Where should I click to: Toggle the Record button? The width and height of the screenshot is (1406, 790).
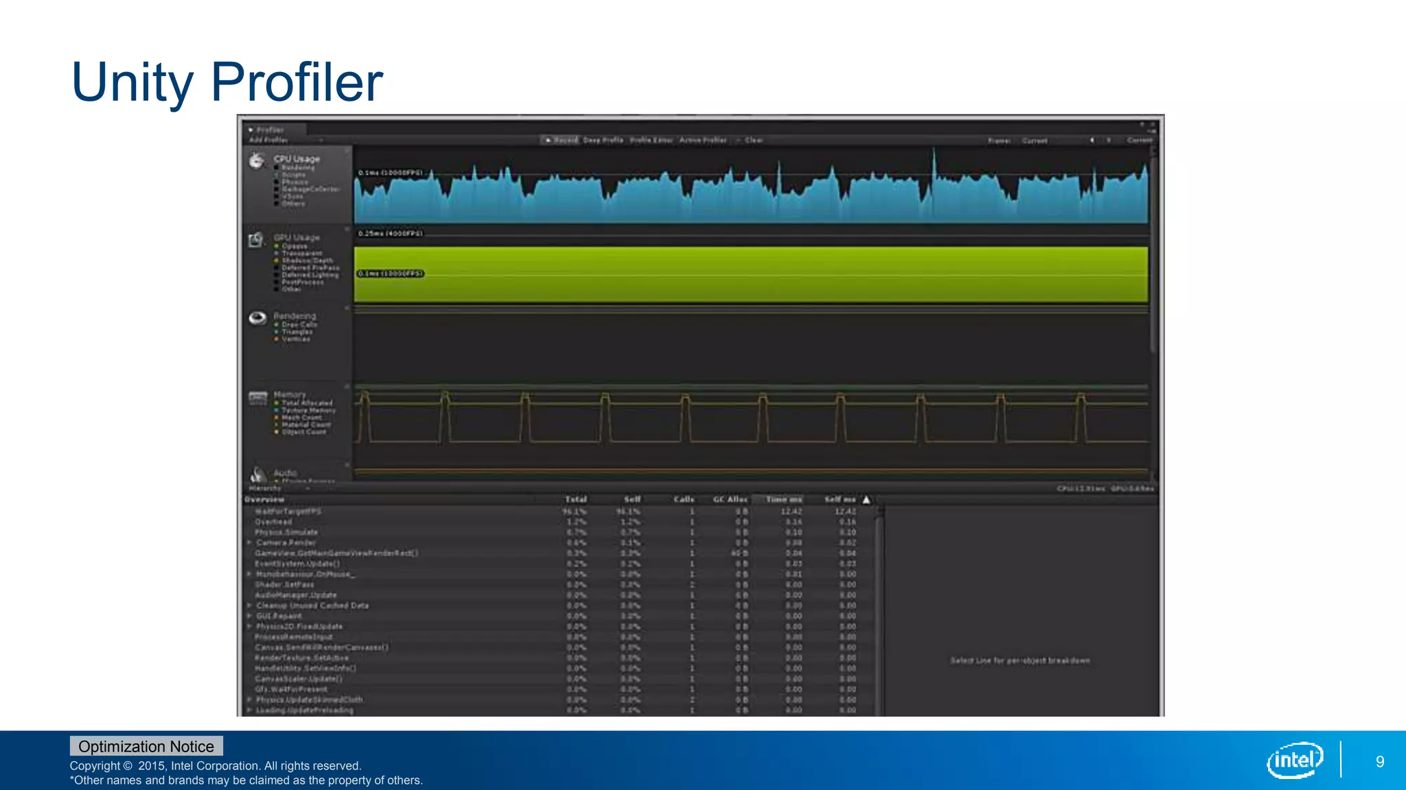(x=562, y=140)
